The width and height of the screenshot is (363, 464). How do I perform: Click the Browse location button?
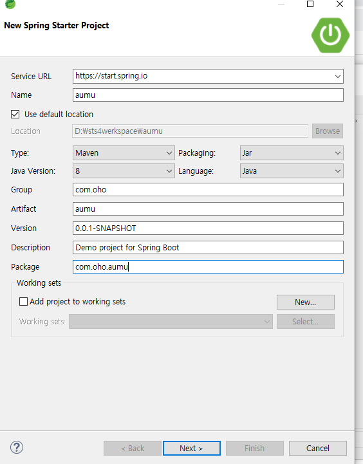click(328, 131)
